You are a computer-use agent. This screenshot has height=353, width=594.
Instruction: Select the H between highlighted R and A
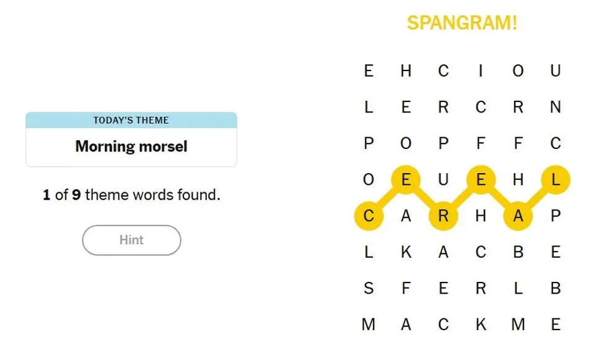pos(481,216)
